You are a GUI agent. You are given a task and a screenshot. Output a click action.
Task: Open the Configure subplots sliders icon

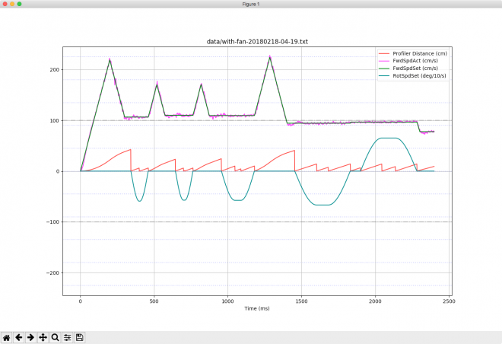[x=67, y=336]
